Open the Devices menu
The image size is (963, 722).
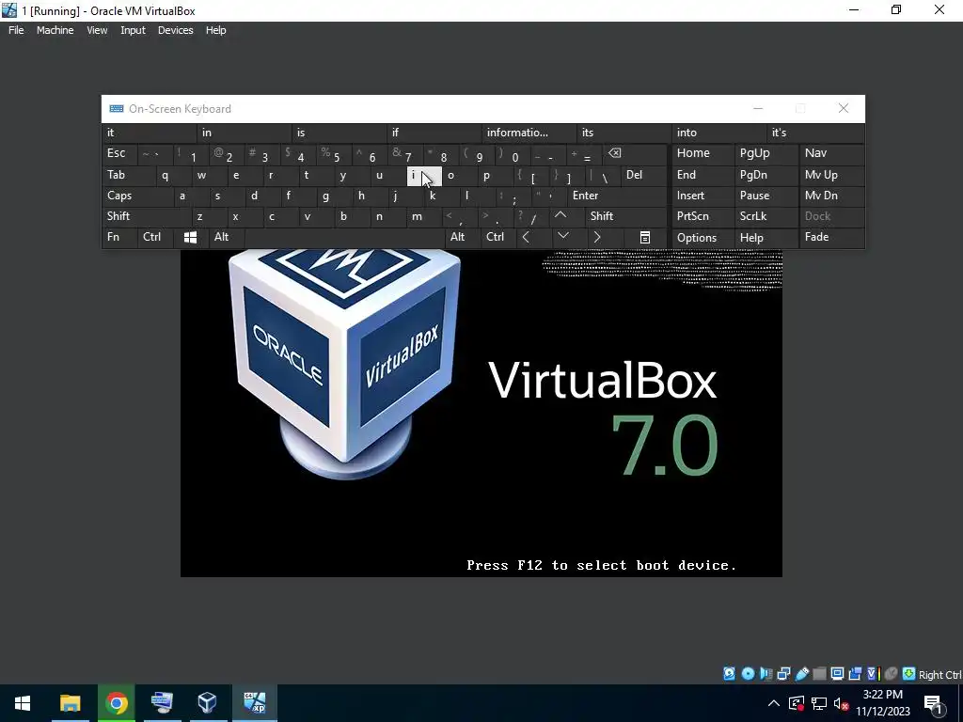click(x=175, y=30)
